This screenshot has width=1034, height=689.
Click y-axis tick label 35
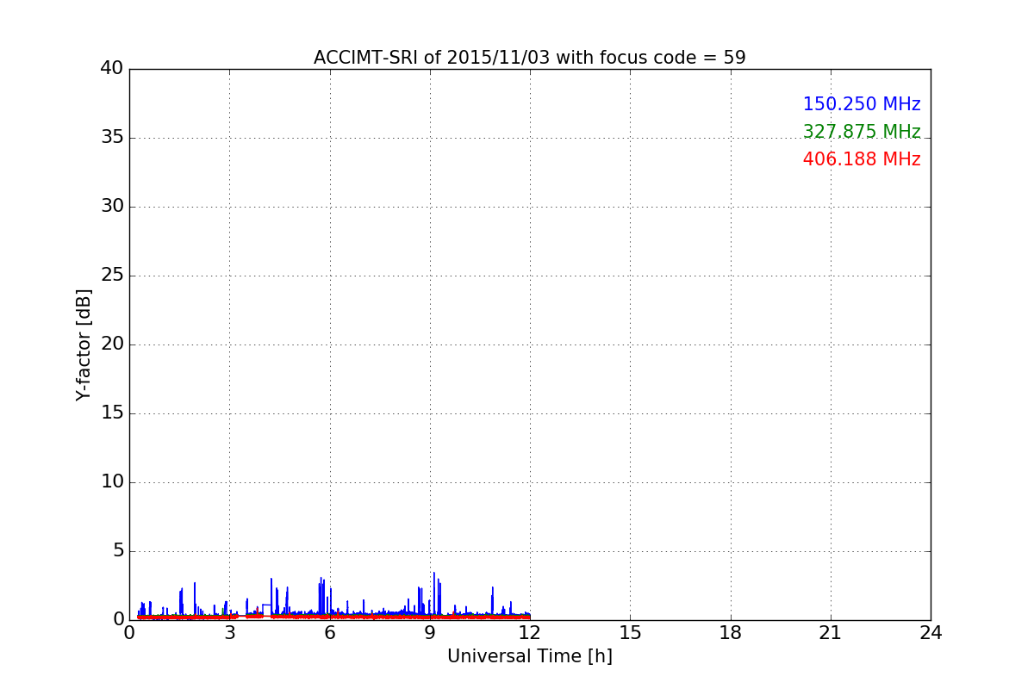(x=112, y=138)
